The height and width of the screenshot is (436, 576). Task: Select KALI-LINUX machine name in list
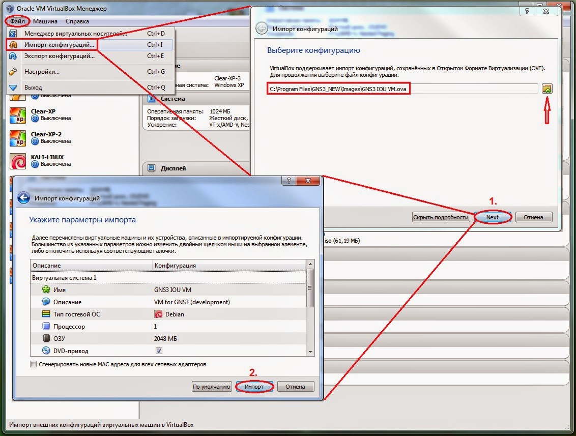click(x=47, y=157)
